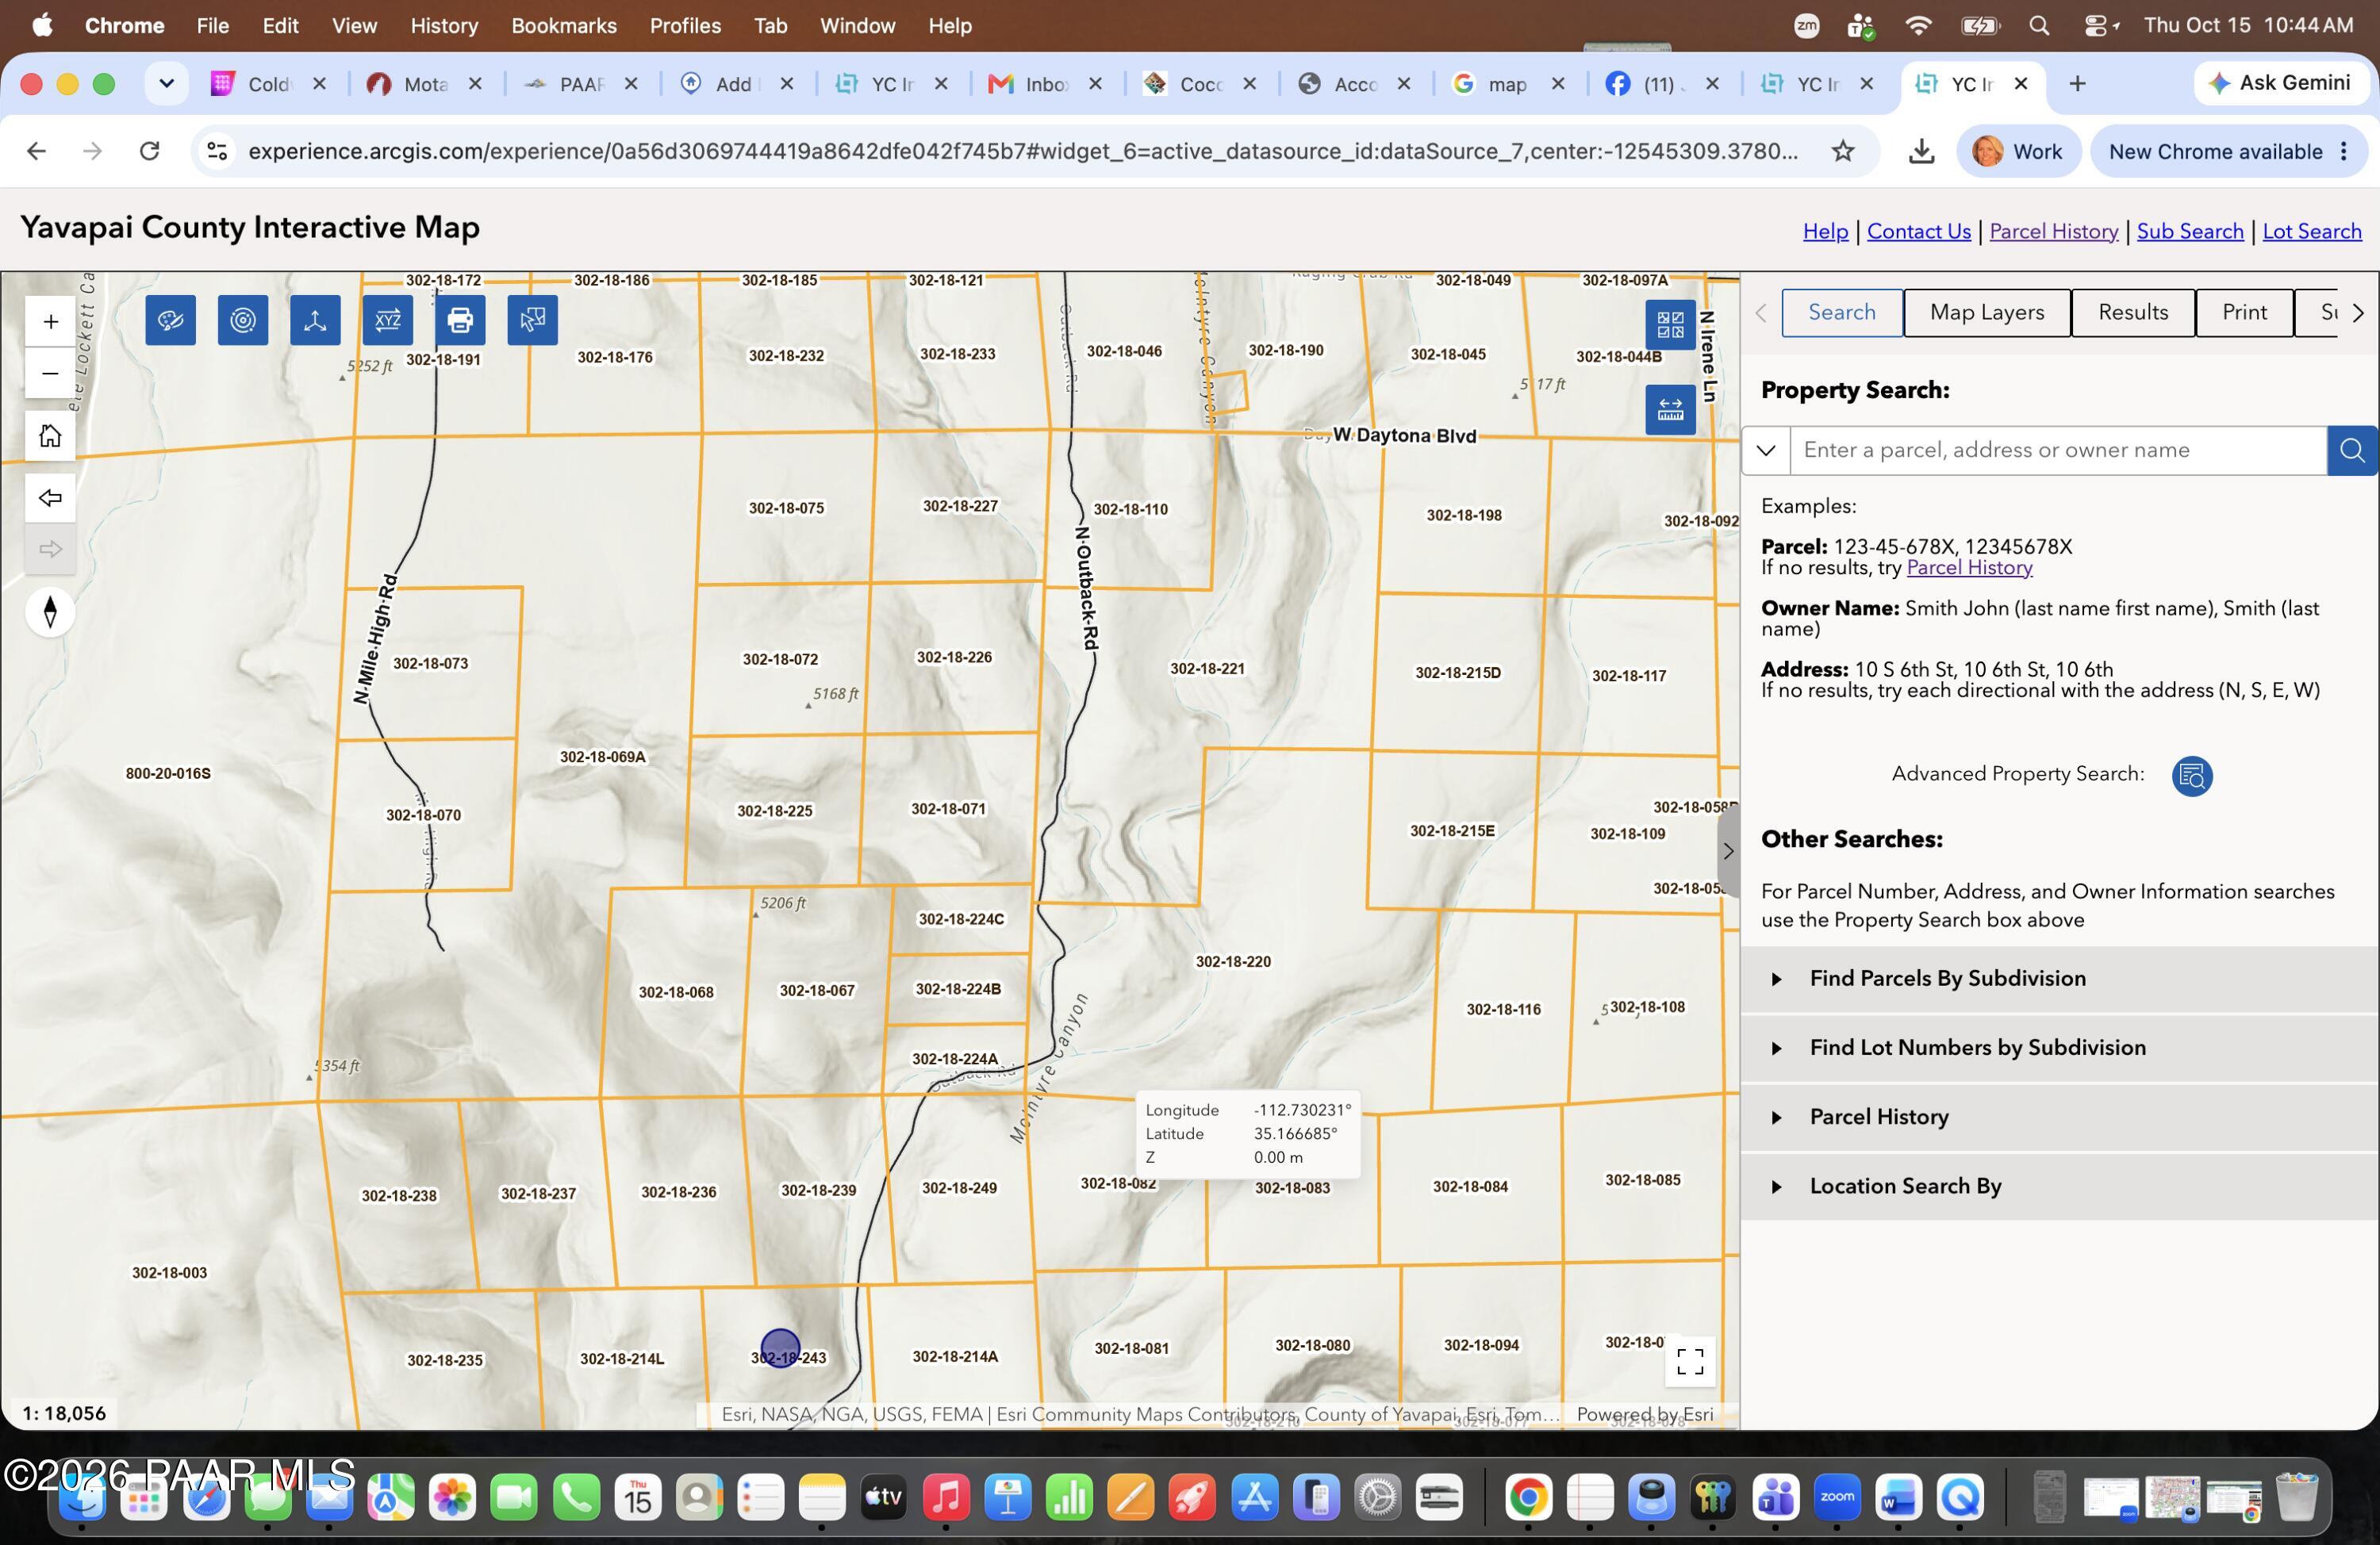Open a new browser tab
2380x1545 pixels.
click(x=2077, y=83)
